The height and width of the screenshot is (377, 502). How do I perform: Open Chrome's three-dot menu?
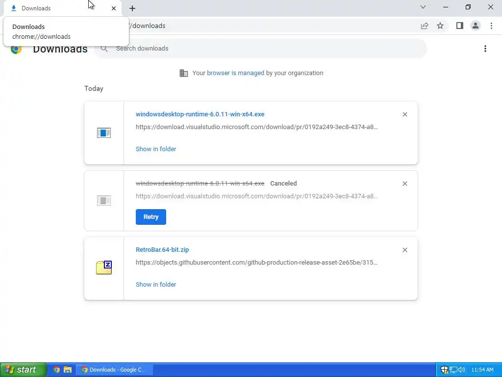[491, 26]
